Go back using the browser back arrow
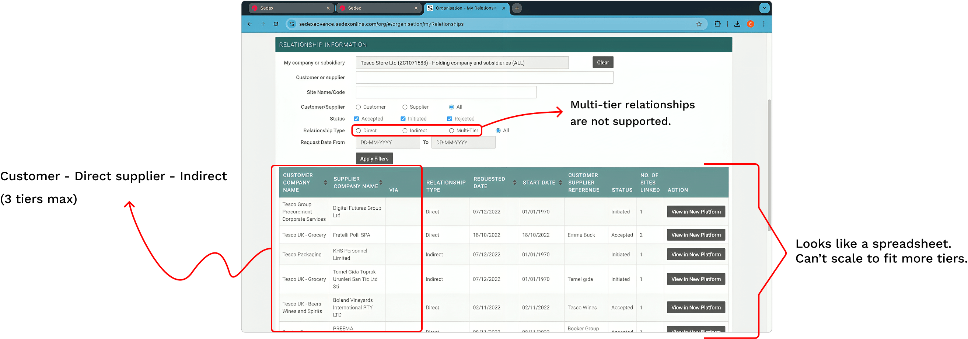 [249, 24]
